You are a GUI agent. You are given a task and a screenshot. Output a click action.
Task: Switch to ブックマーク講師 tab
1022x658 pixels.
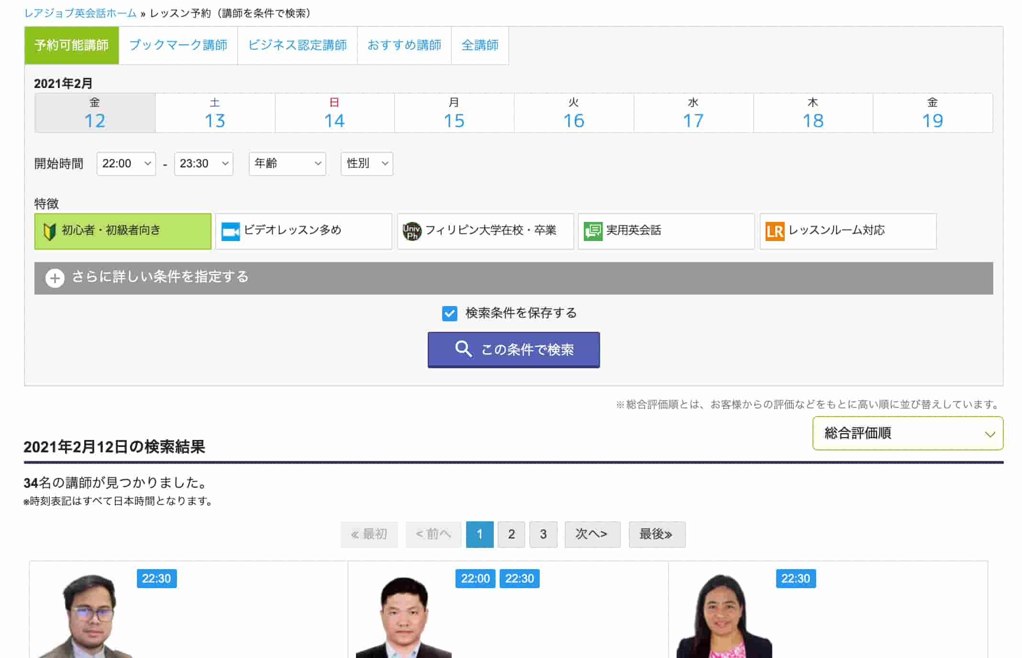point(178,45)
